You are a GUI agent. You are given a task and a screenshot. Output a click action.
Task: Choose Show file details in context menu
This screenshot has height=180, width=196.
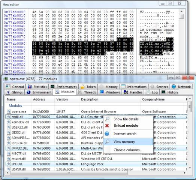click(x=129, y=119)
